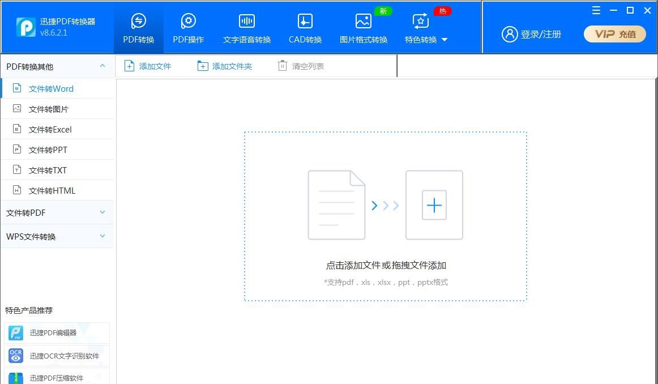
Task: Select 文件转TXT in the sidebar
Action: 57,170
